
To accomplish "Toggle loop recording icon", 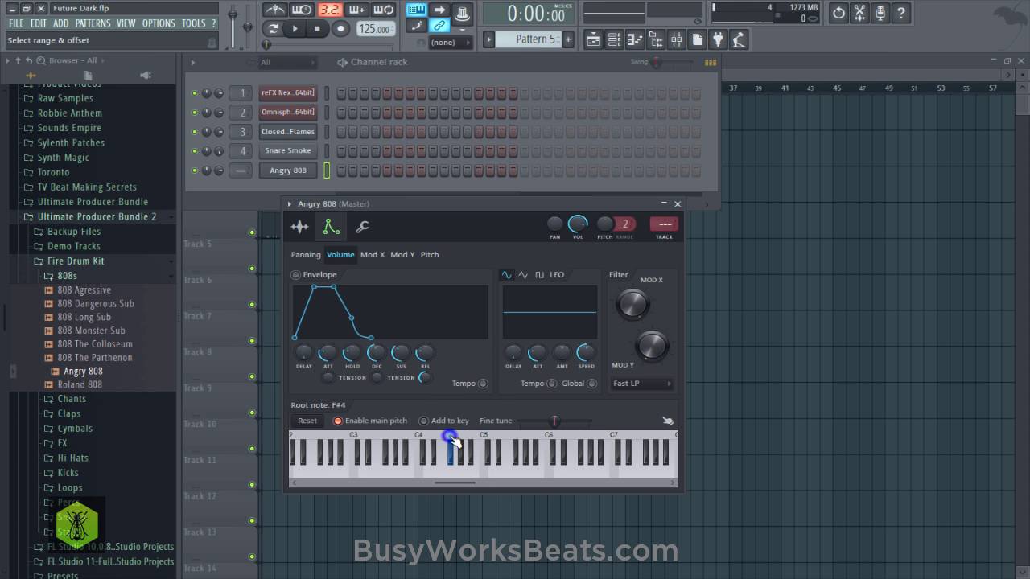I will pyautogui.click(x=384, y=10).
